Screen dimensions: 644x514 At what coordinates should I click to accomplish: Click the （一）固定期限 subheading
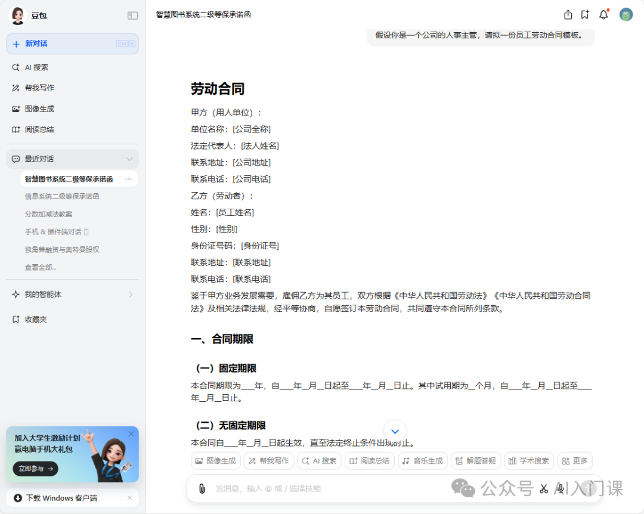(x=227, y=369)
